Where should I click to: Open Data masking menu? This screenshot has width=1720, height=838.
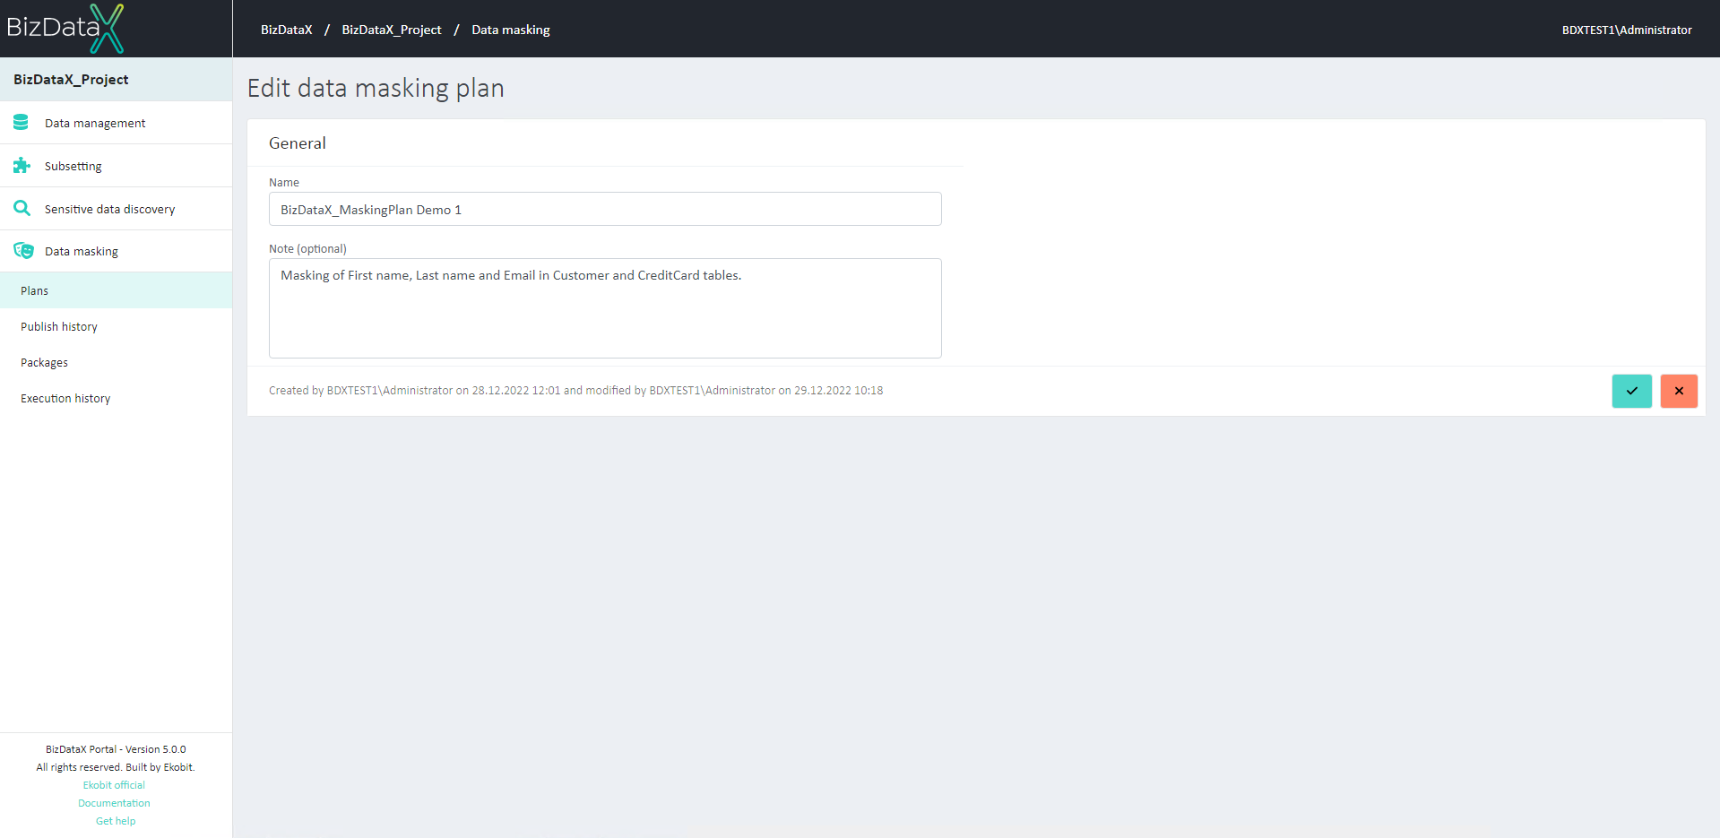(x=116, y=251)
